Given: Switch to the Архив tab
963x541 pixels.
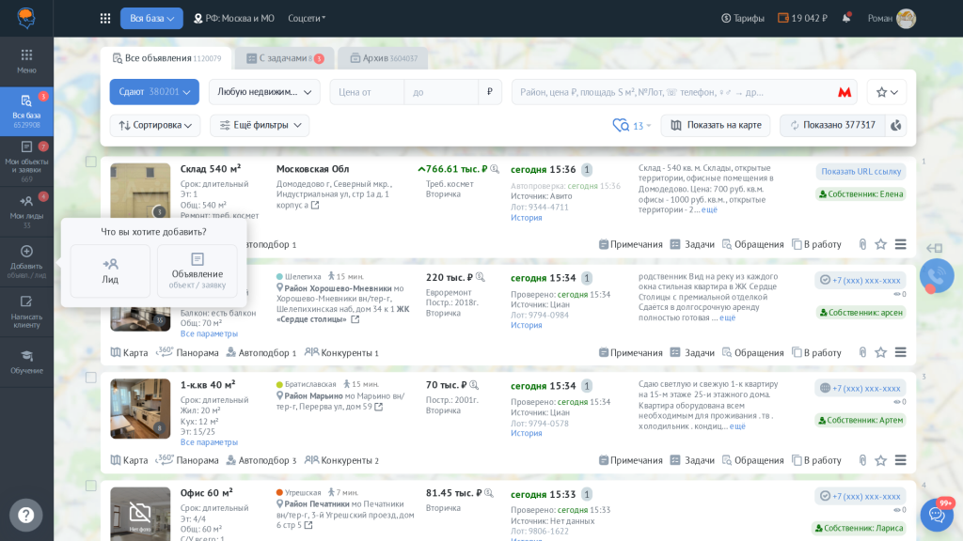Looking at the screenshot, I should point(382,58).
